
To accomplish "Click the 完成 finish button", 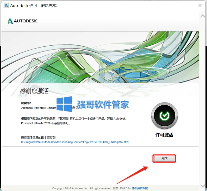I will pos(164,158).
